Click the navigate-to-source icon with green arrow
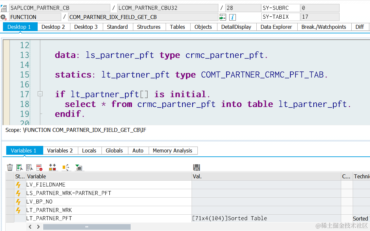 (223, 17)
